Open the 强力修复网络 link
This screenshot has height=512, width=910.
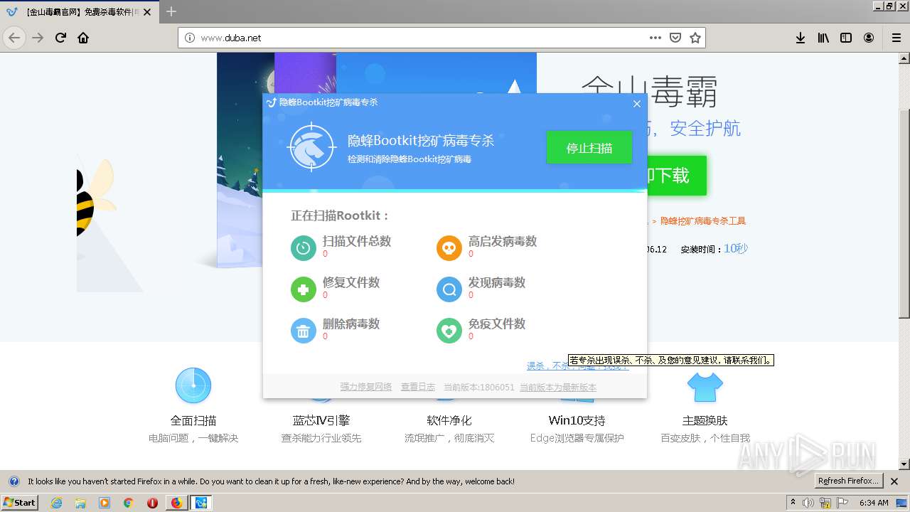pyautogui.click(x=366, y=388)
